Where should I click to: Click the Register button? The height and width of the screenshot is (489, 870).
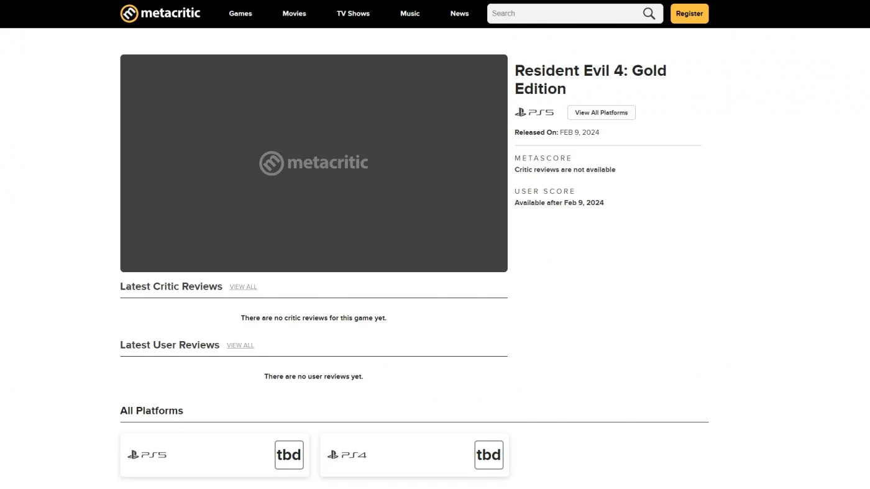tap(689, 14)
